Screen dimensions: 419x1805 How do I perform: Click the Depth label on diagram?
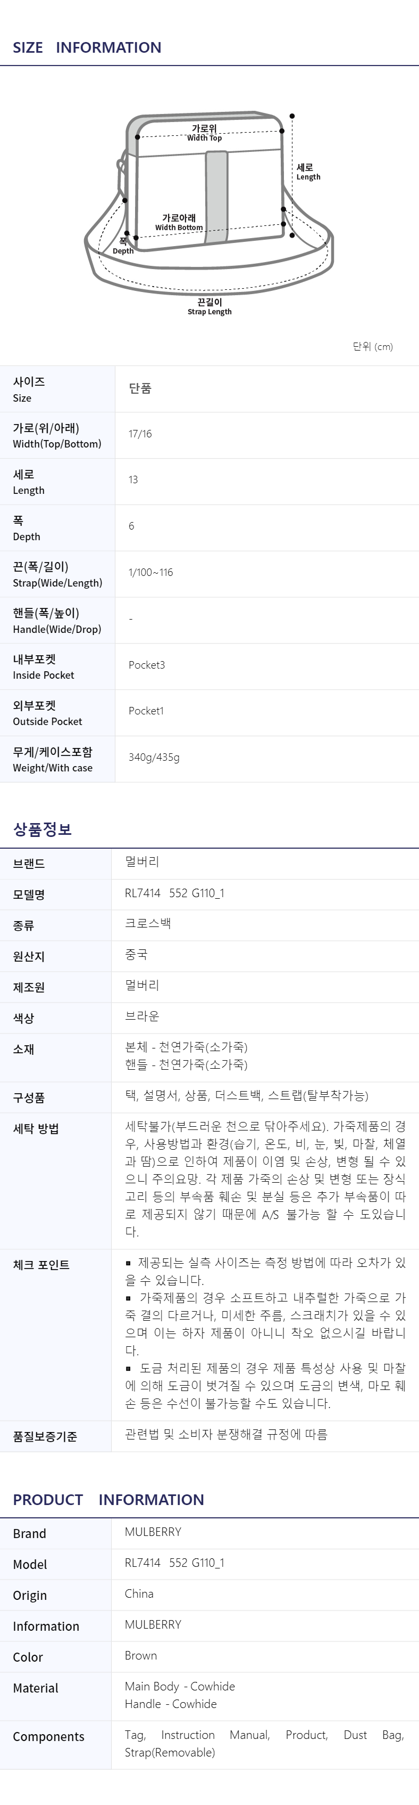pos(123,246)
